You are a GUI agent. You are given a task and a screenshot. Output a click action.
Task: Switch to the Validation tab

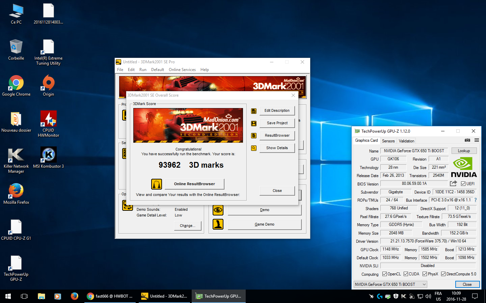(406, 141)
